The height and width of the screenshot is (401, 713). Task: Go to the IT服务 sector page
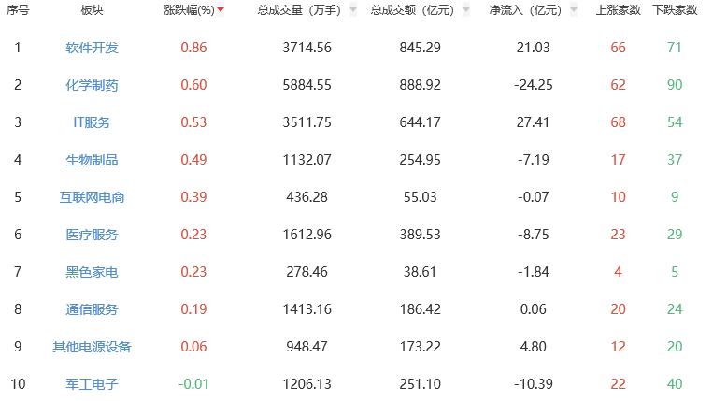[x=92, y=122]
